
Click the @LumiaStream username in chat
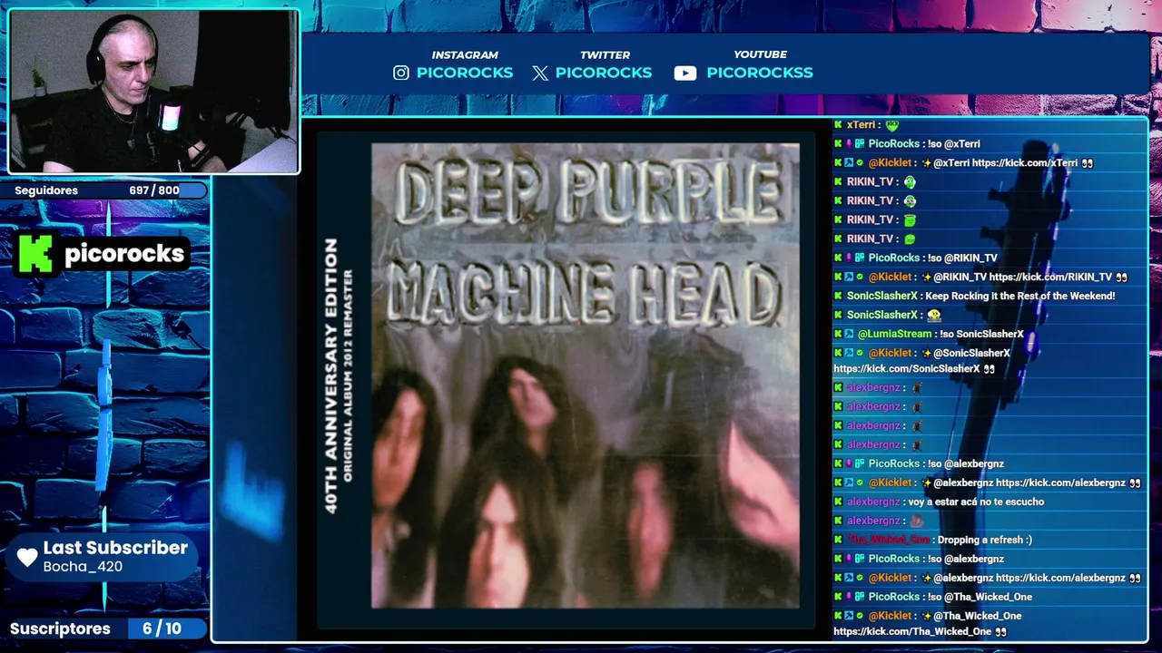click(x=894, y=335)
